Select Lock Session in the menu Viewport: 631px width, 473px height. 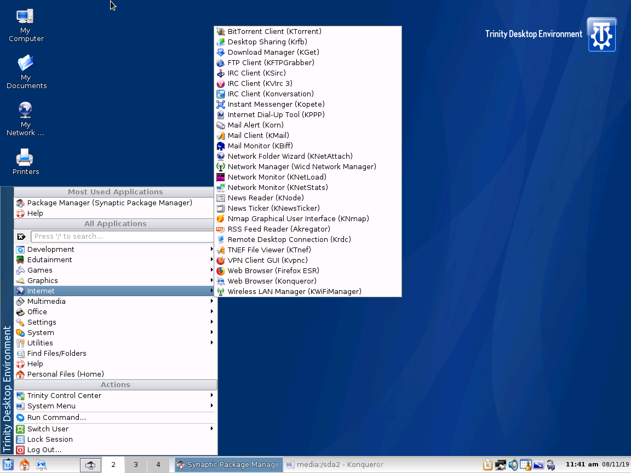[114, 439]
